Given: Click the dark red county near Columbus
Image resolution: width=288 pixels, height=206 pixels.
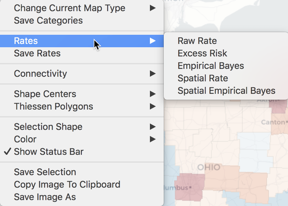Looking at the screenshot, I should (189, 187).
